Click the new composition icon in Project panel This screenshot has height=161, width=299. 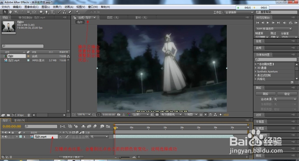(x=14, y=115)
